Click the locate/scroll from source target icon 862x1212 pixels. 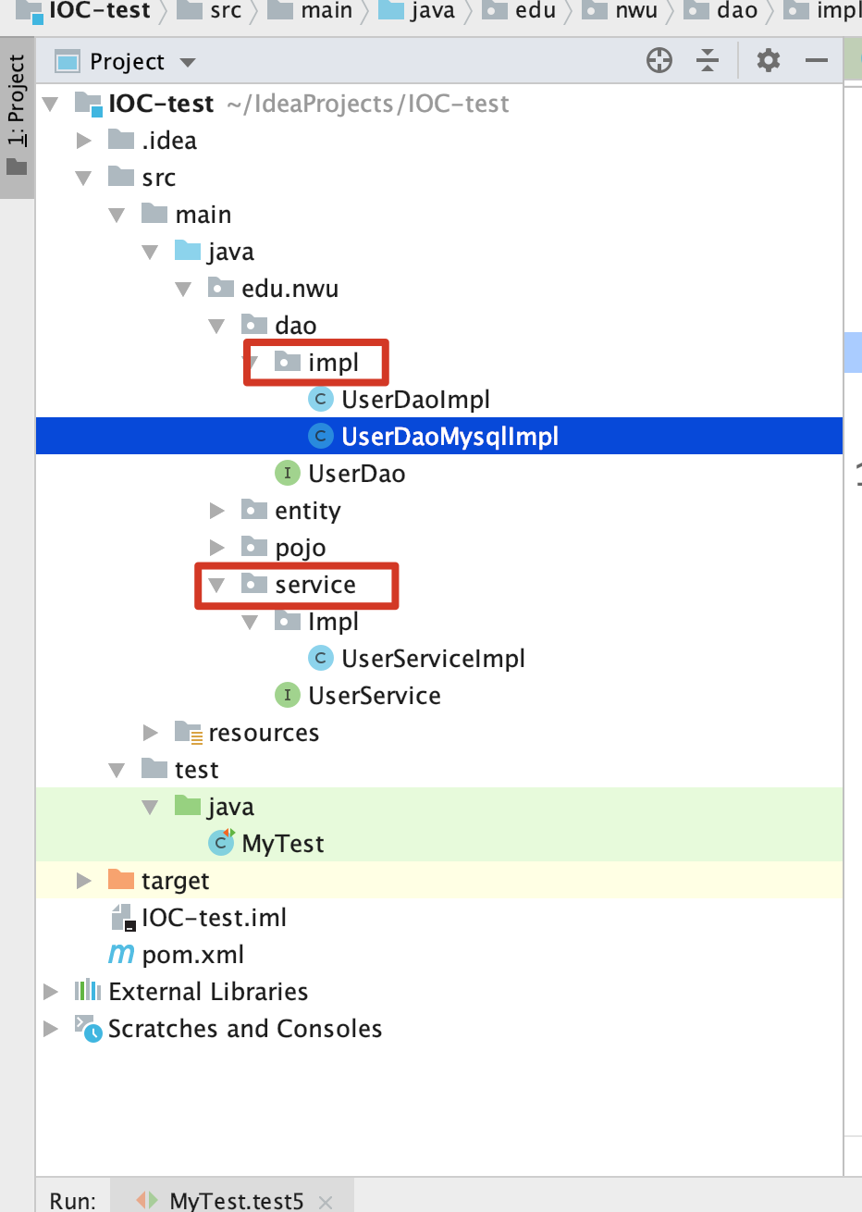click(x=659, y=61)
